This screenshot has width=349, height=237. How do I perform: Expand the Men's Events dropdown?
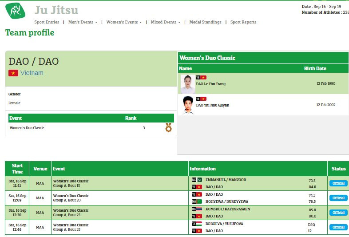point(83,22)
